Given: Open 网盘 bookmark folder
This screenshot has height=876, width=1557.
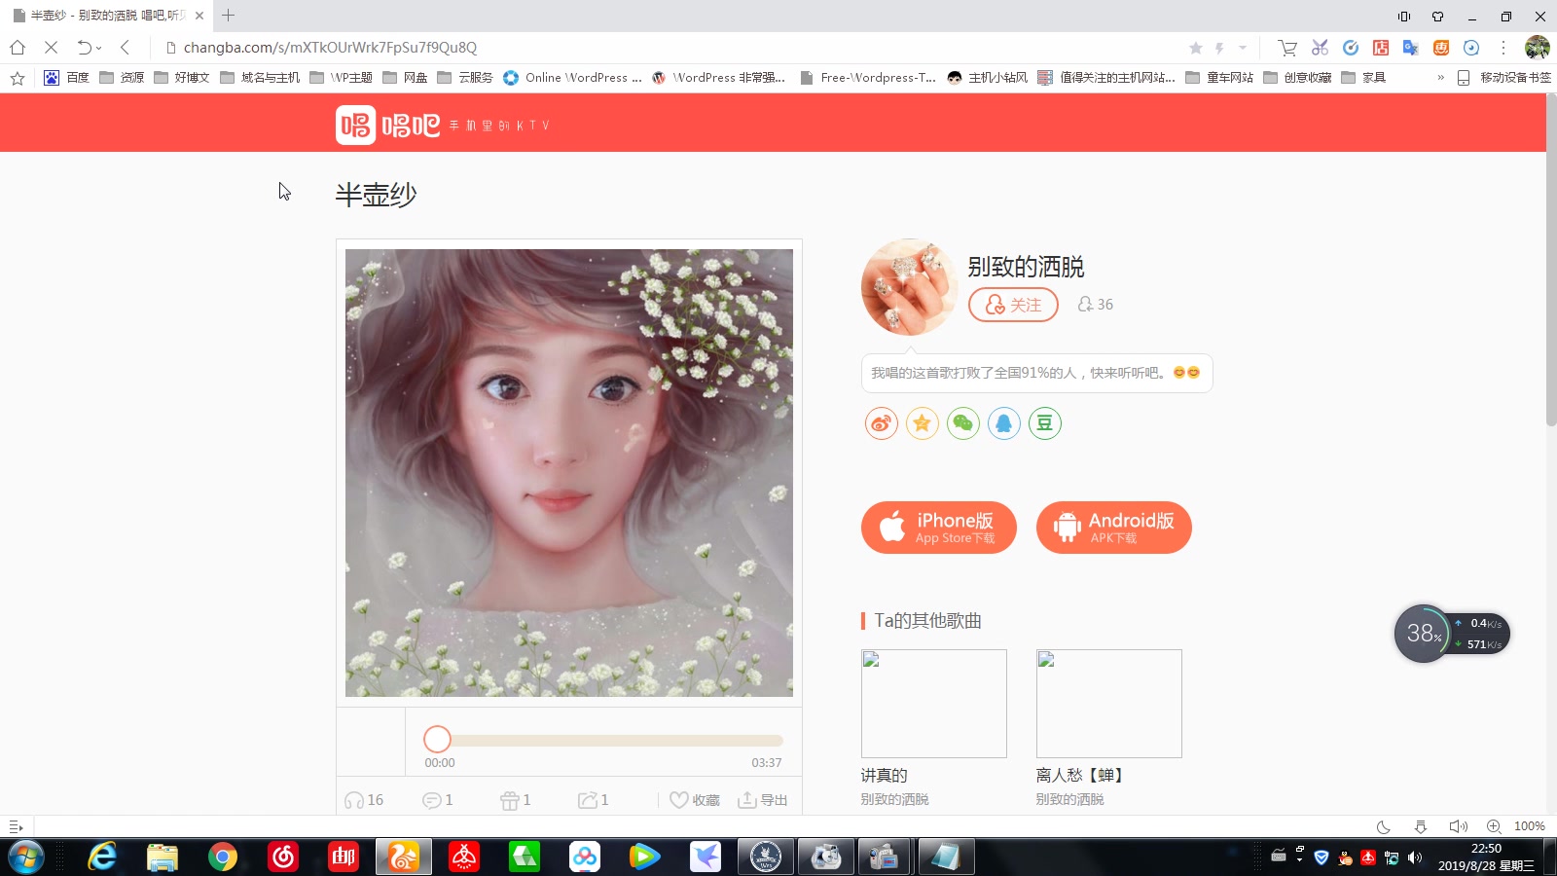Looking at the screenshot, I should 405,77.
